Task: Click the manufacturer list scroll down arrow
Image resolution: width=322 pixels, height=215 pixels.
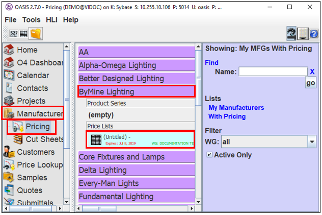Action: (x=198, y=202)
